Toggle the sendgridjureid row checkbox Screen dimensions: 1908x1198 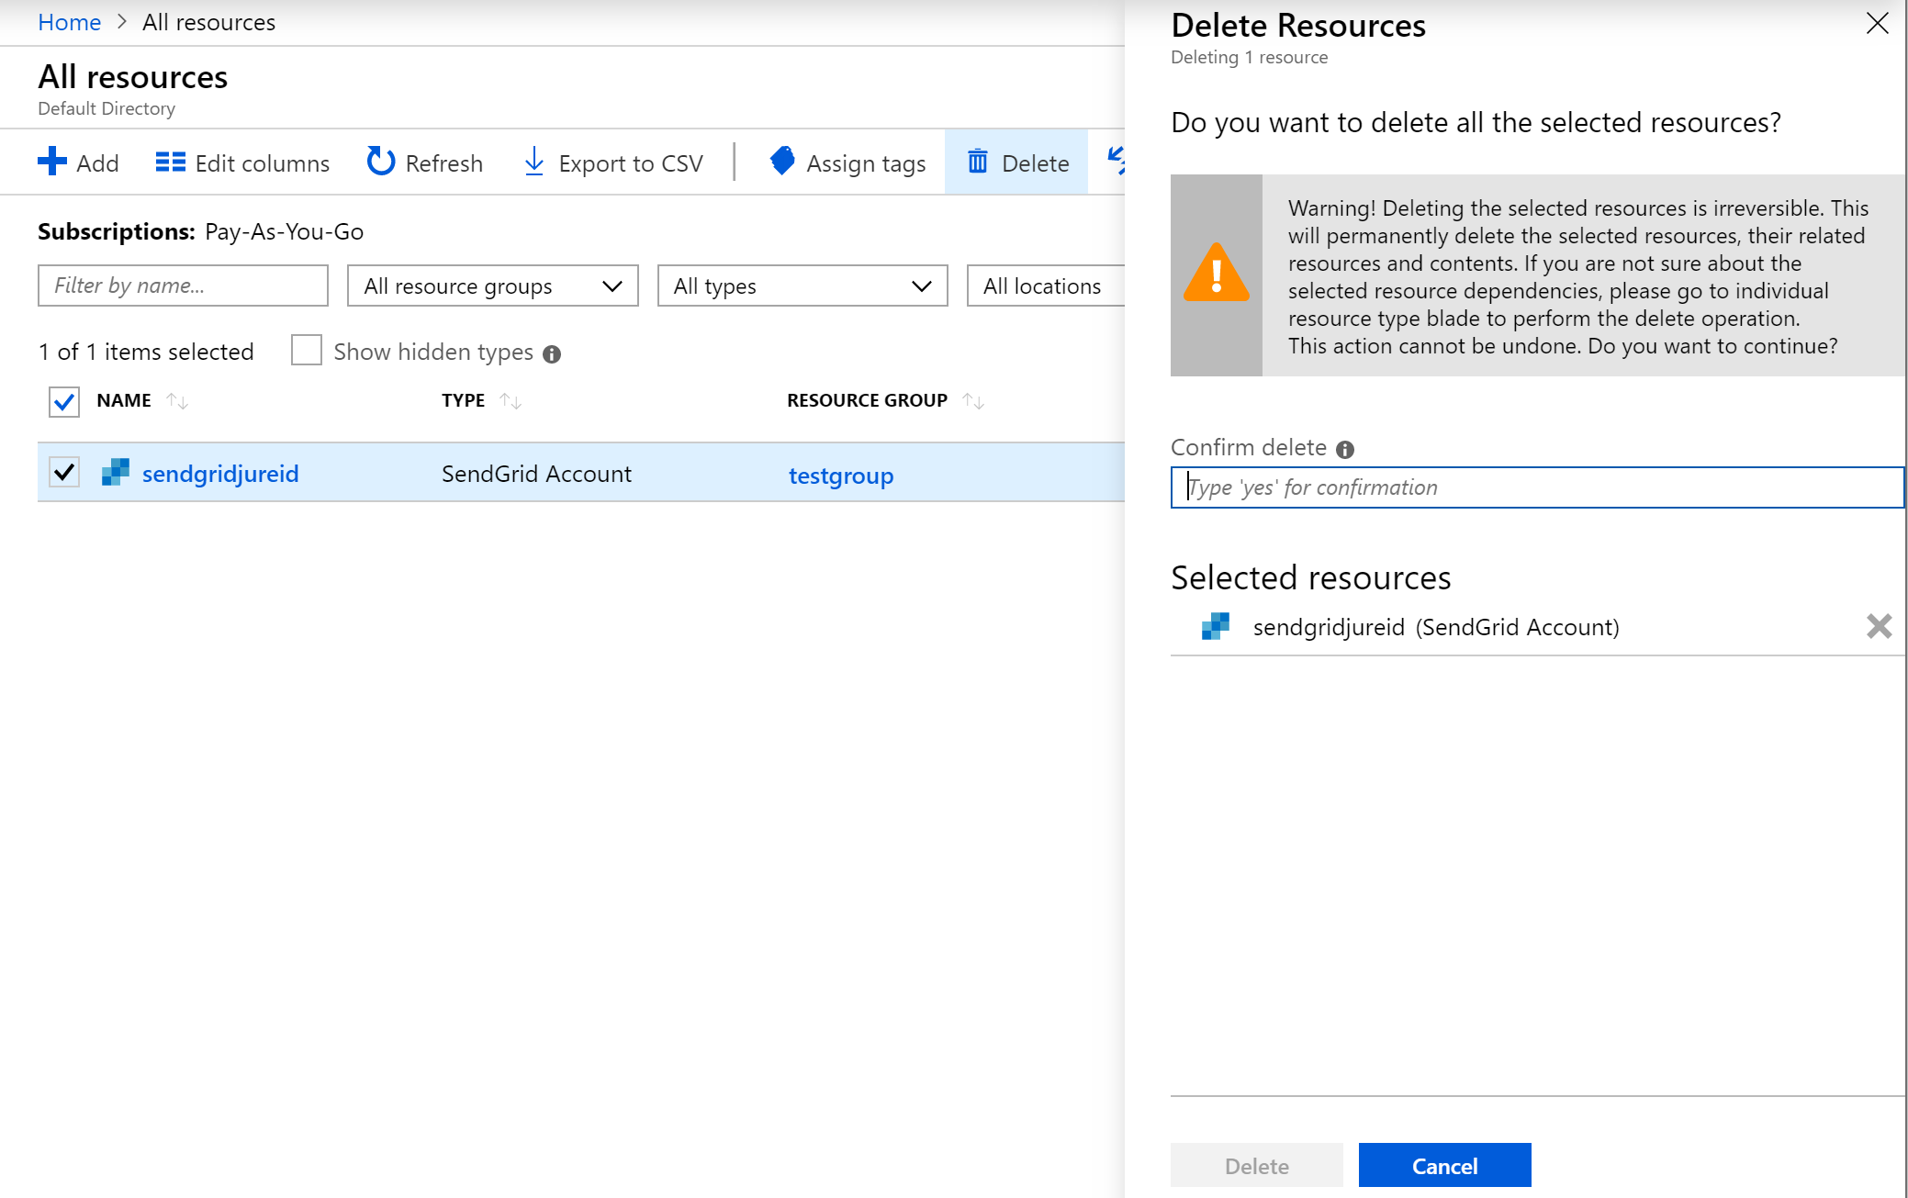pyautogui.click(x=65, y=475)
